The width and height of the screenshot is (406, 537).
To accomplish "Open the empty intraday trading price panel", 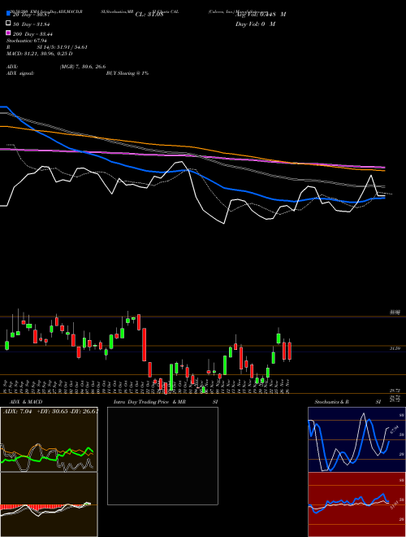I will coord(162,456).
